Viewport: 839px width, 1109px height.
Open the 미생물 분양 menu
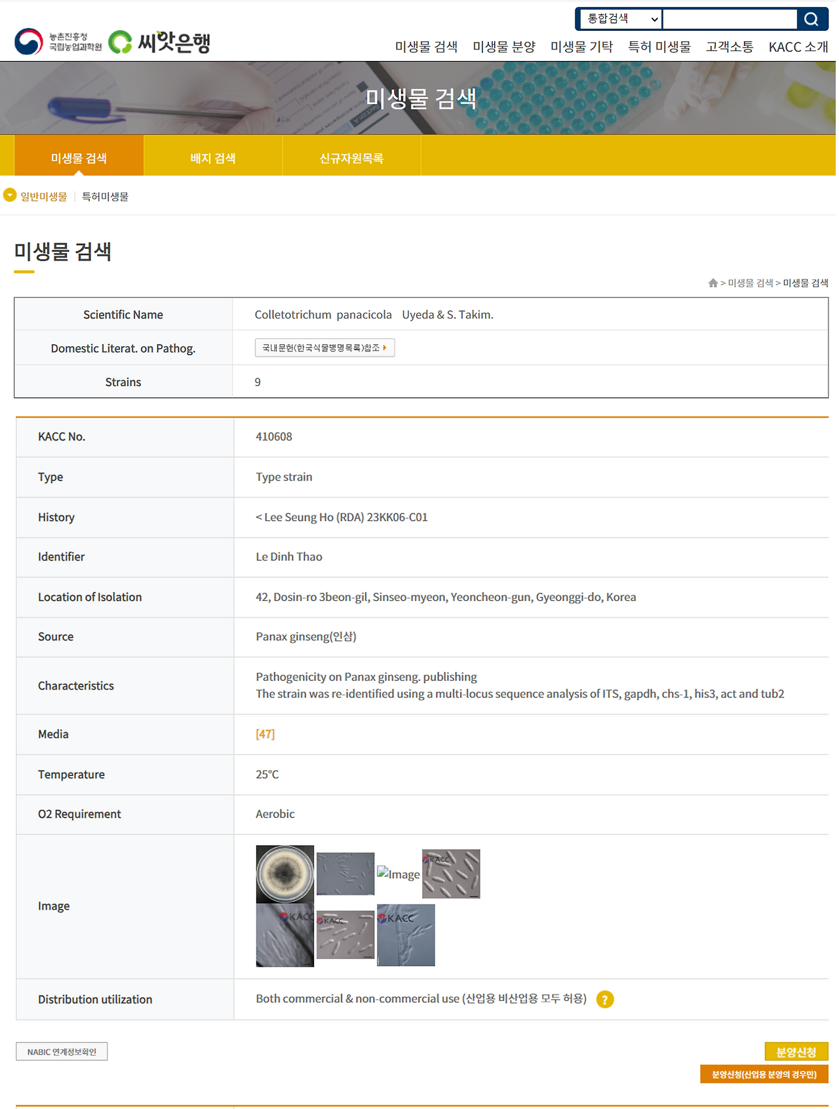(504, 47)
